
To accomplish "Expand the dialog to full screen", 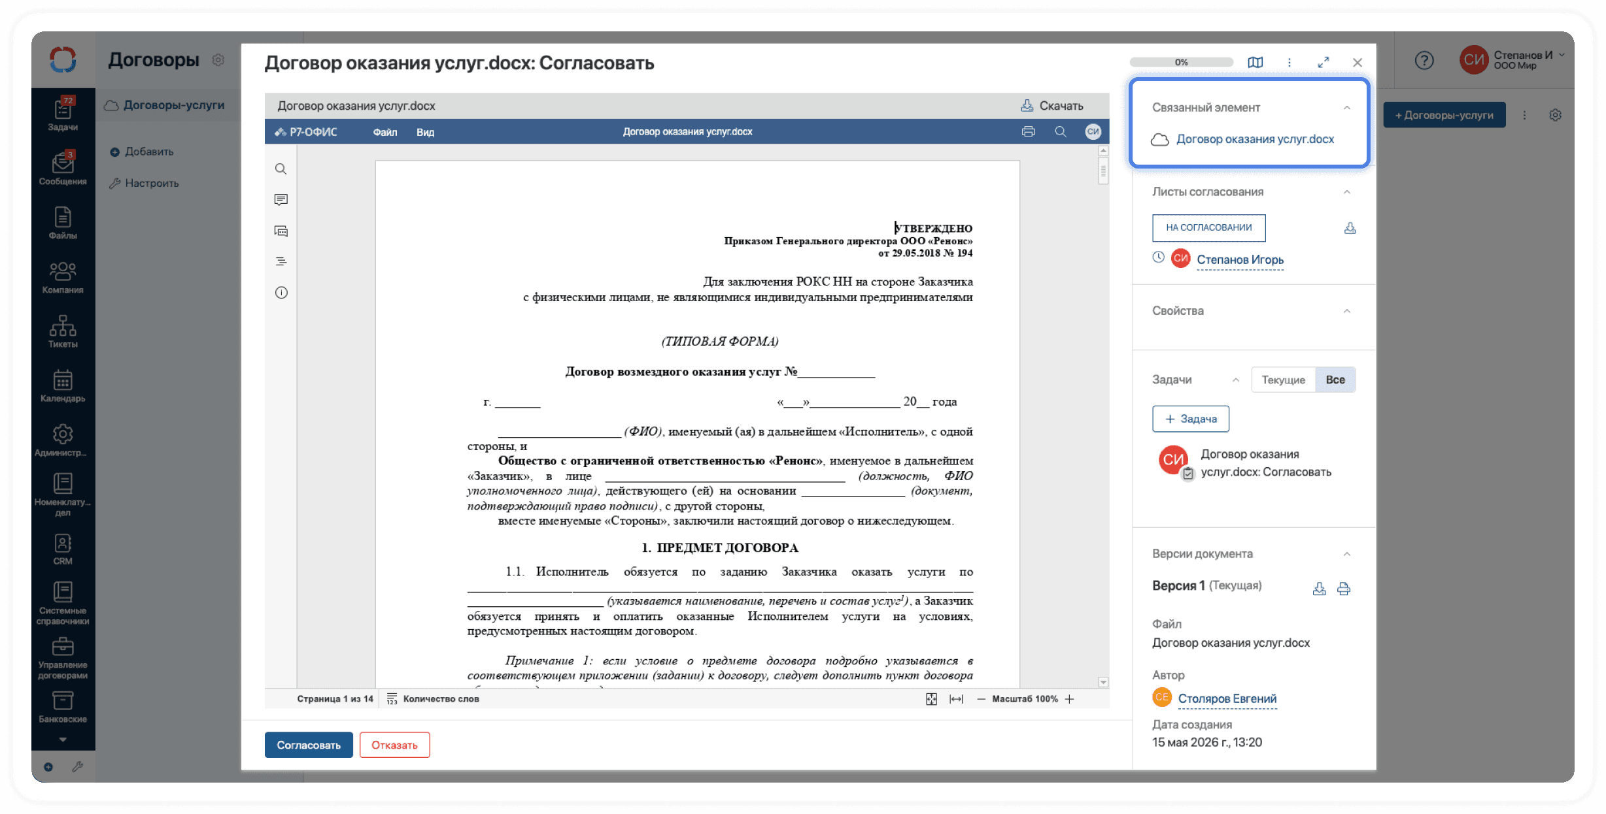I will pos(1324,62).
